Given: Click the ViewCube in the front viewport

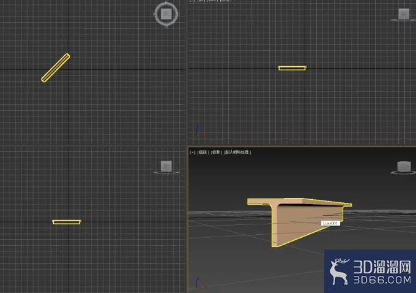Looking at the screenshot, I should pos(404,14).
